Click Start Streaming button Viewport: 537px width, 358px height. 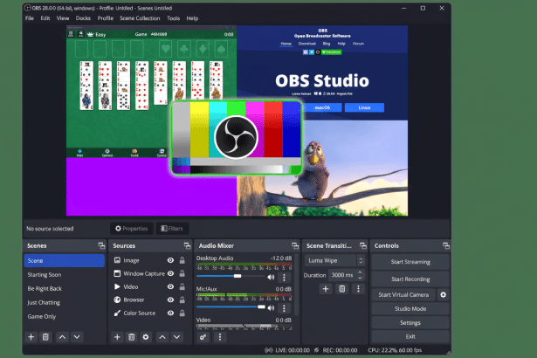410,262
